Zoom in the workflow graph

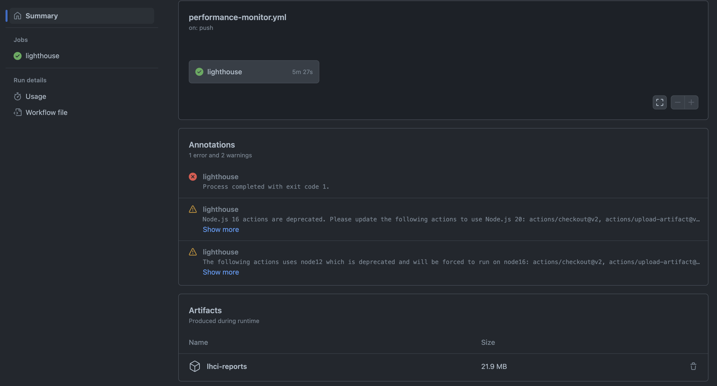point(691,102)
